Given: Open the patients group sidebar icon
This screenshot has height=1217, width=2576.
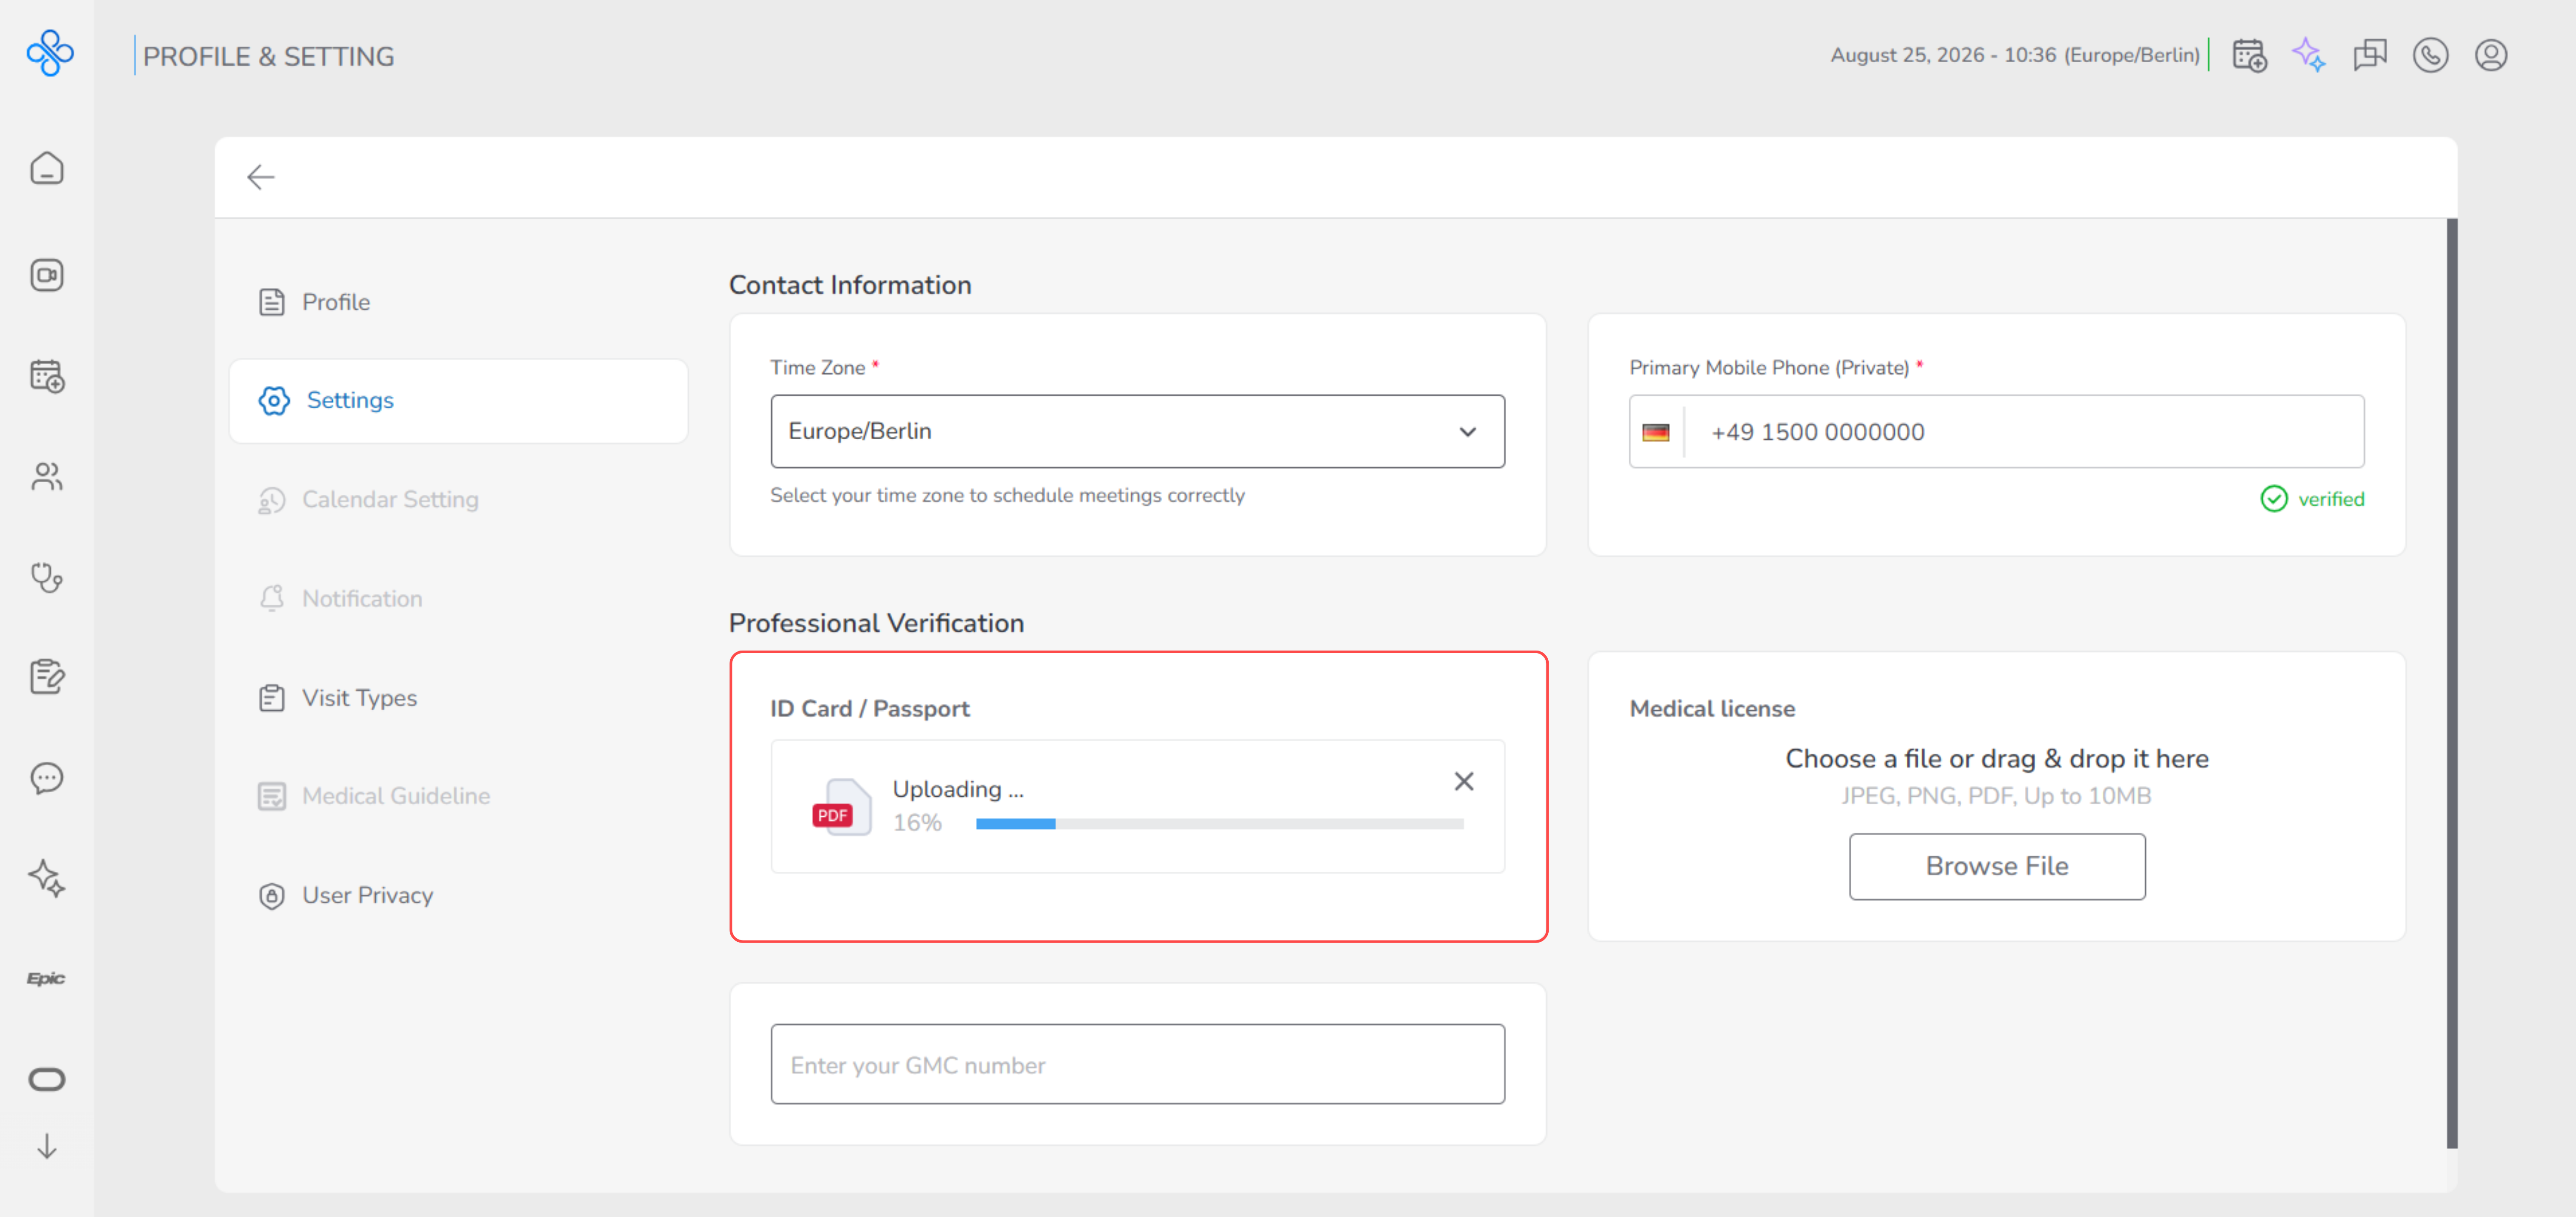Looking at the screenshot, I should click(46, 477).
